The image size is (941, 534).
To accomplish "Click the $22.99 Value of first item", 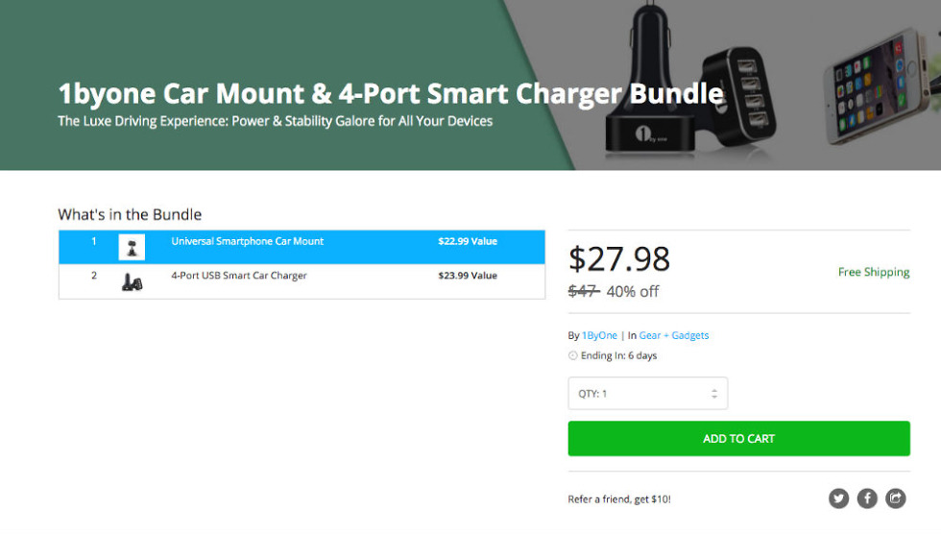I will coord(468,242).
